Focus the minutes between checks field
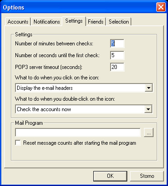168x186 pixels. point(117,44)
